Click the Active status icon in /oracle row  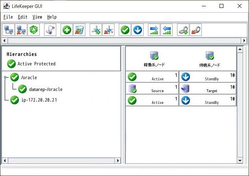[132, 77]
